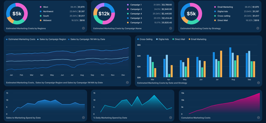
Task: Select Digital Ads row in strategy donut legend
Action: tap(236, 12)
